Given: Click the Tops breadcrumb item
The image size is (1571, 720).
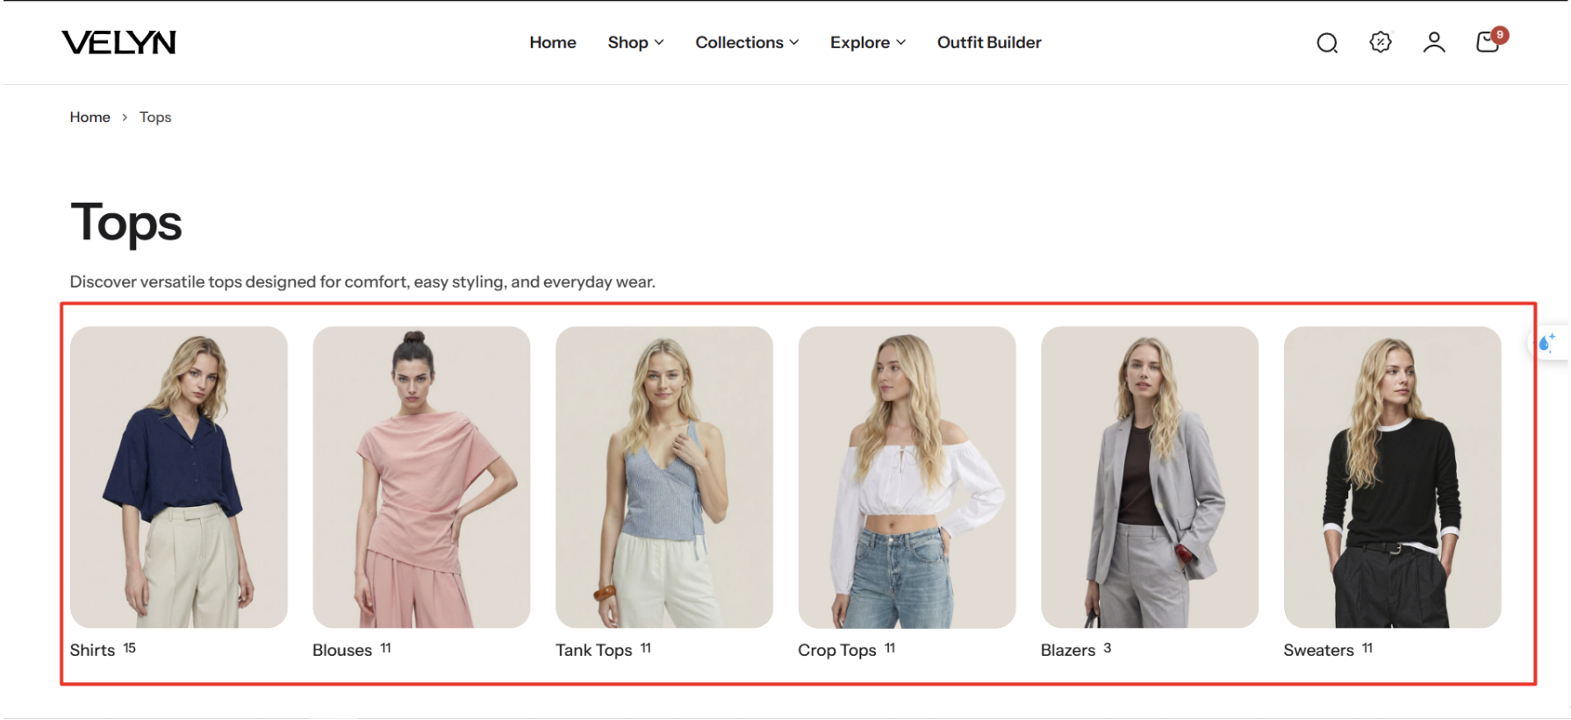Looking at the screenshot, I should point(155,117).
